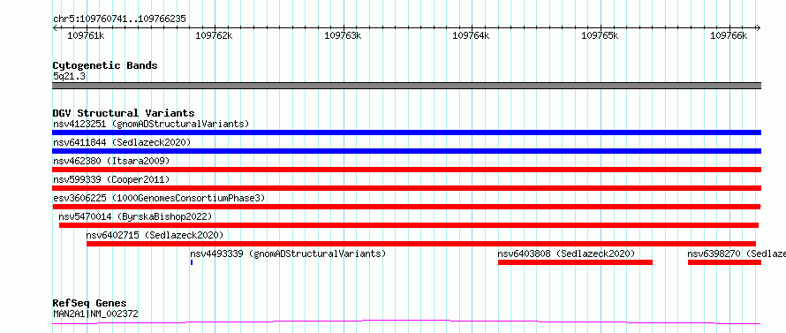The image size is (786, 333).
Task: Select the Cytogenetic Bands track title
Action: click(x=105, y=65)
